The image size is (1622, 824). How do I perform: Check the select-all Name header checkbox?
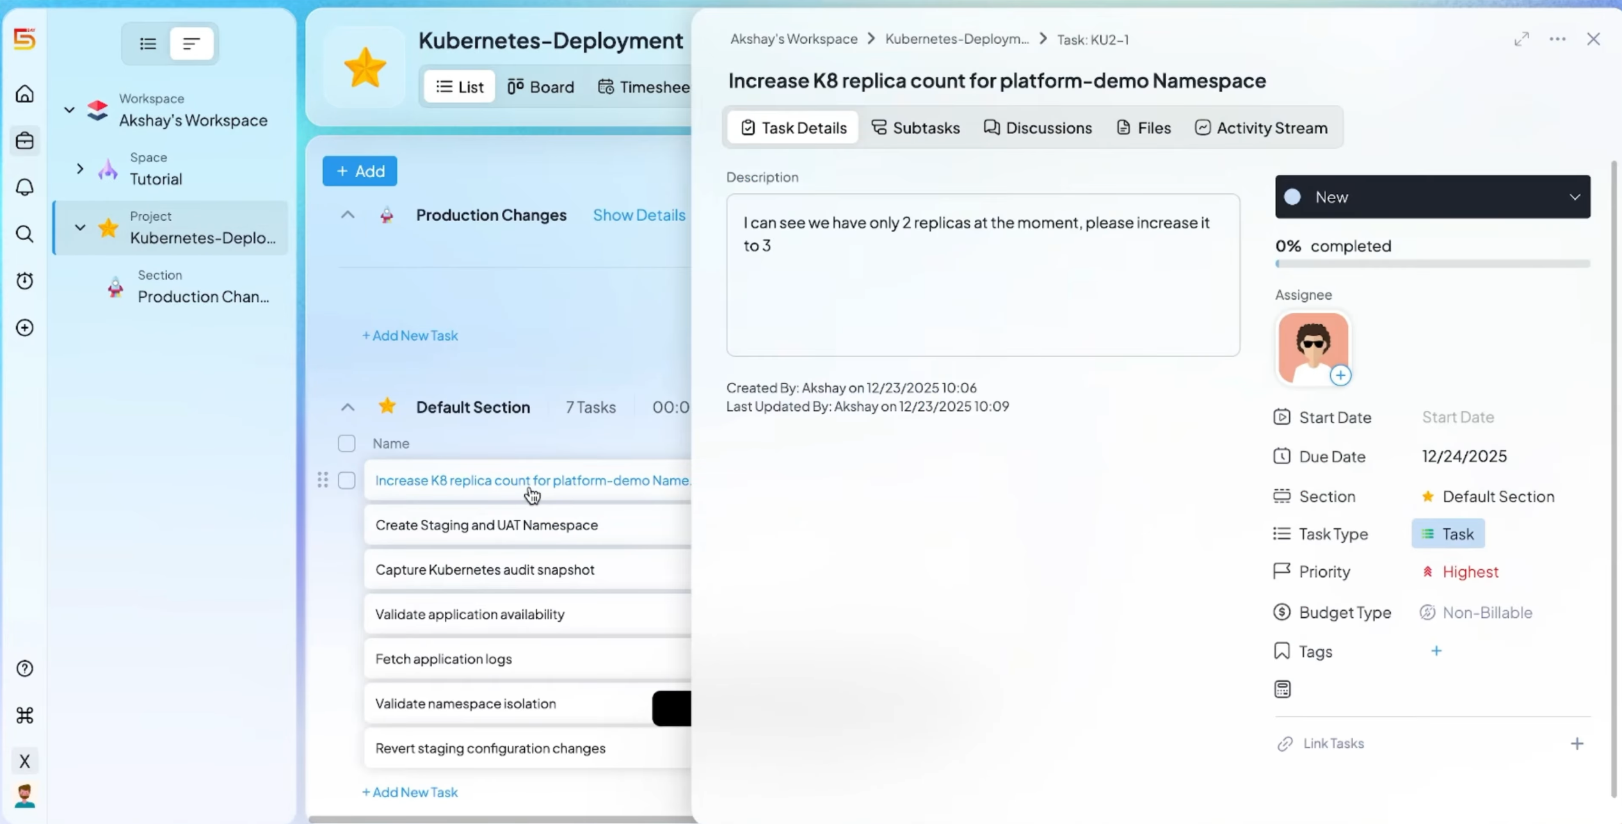coord(346,443)
